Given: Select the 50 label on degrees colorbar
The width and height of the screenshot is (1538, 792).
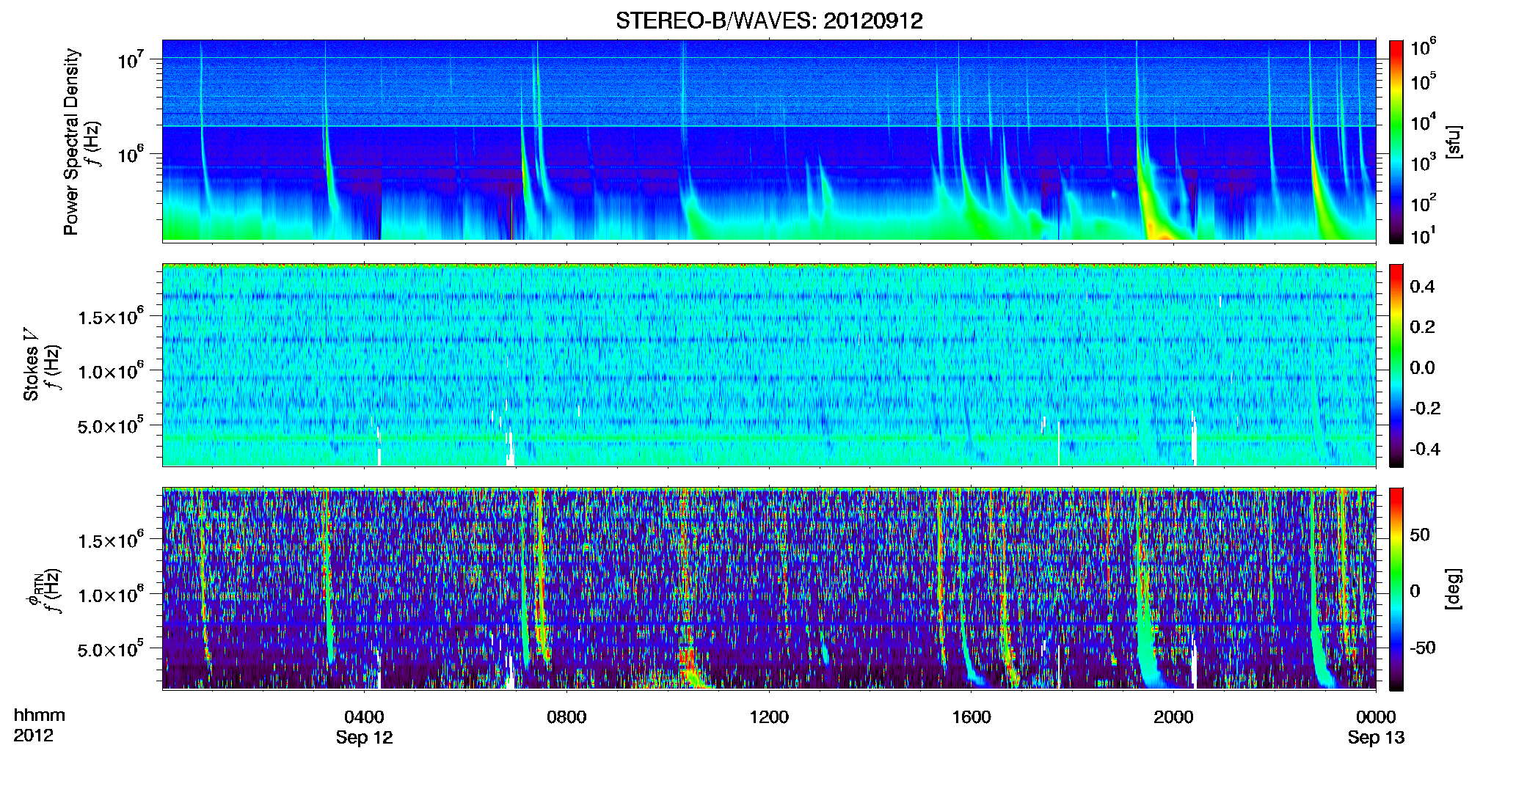Looking at the screenshot, I should pos(1419,535).
